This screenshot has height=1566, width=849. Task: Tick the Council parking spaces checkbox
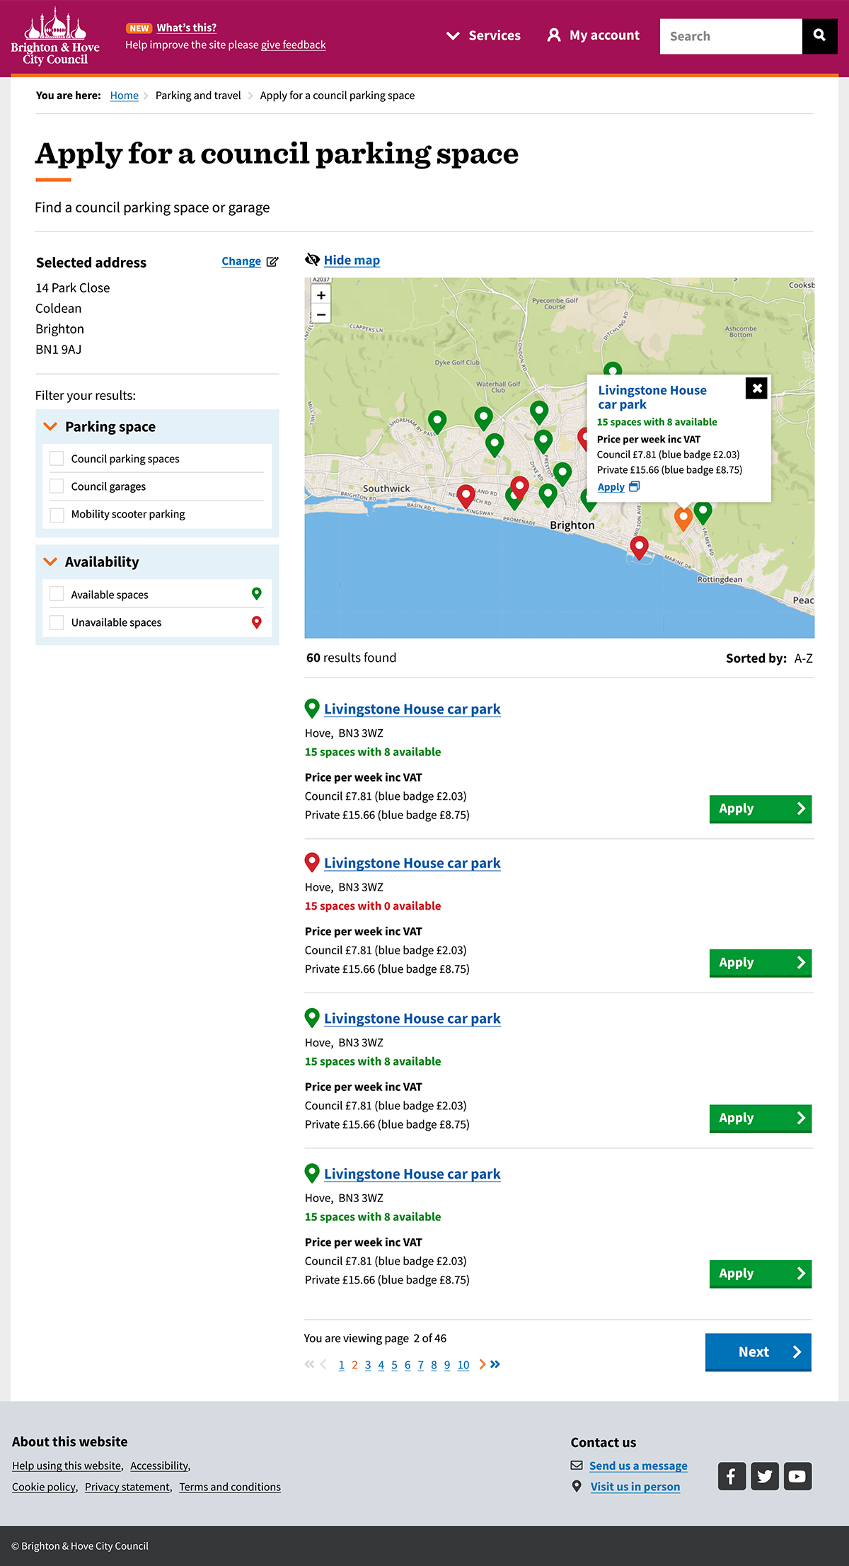click(x=57, y=459)
